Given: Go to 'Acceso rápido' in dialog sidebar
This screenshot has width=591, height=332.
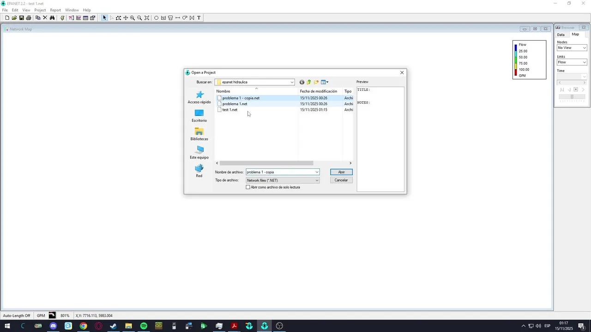Looking at the screenshot, I should 199,97.
